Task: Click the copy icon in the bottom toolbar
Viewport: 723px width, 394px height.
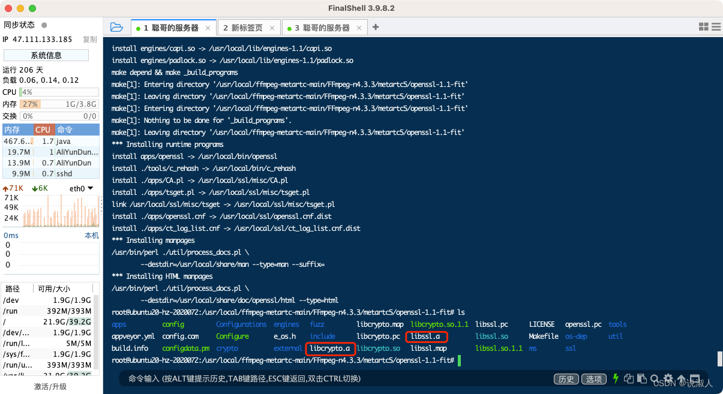Action: pos(628,378)
